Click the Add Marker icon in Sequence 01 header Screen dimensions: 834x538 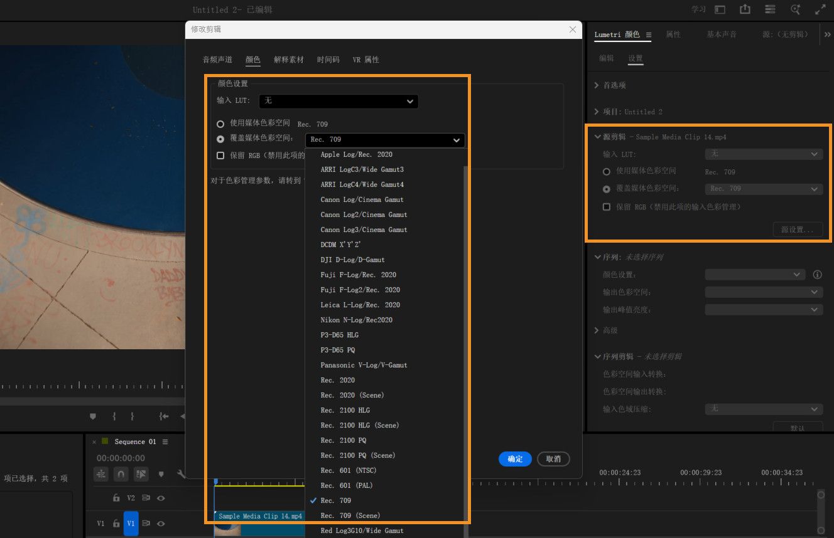[x=161, y=474]
